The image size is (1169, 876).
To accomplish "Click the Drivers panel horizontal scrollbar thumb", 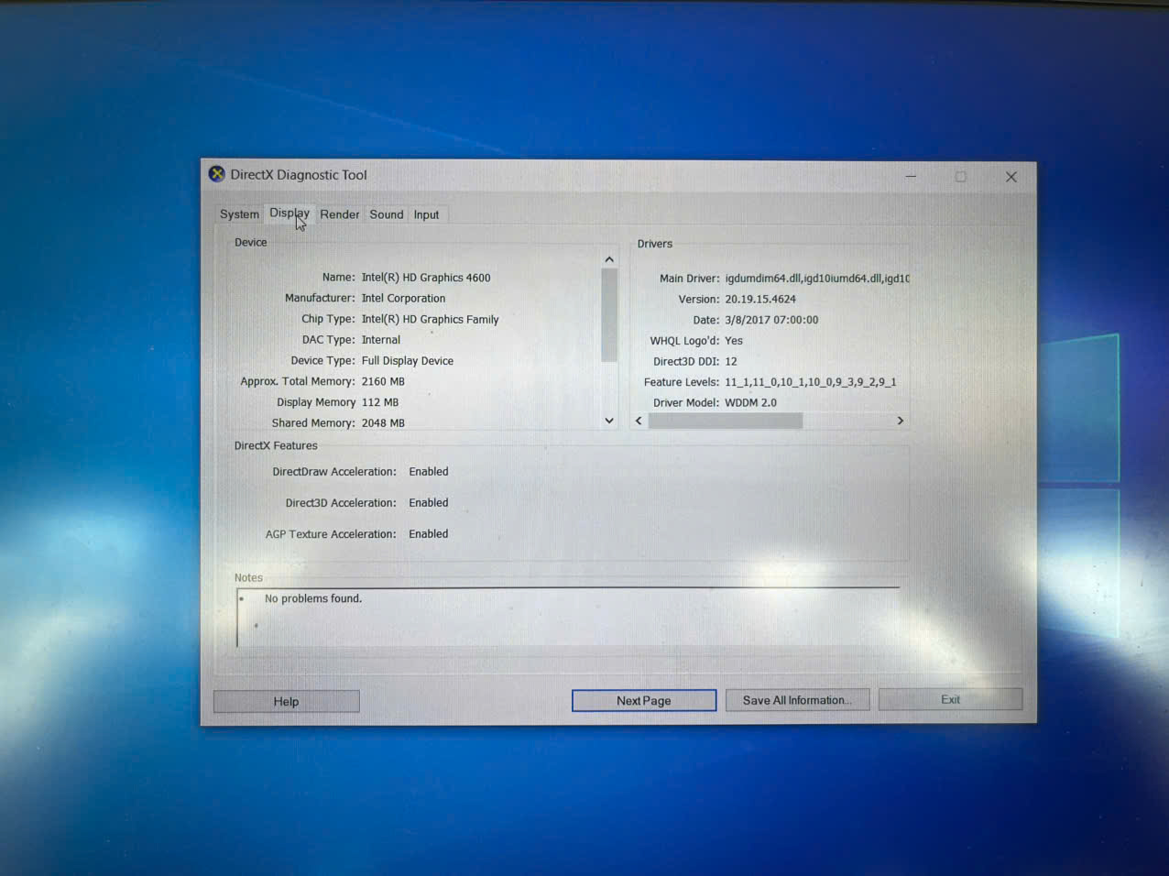I will (725, 421).
